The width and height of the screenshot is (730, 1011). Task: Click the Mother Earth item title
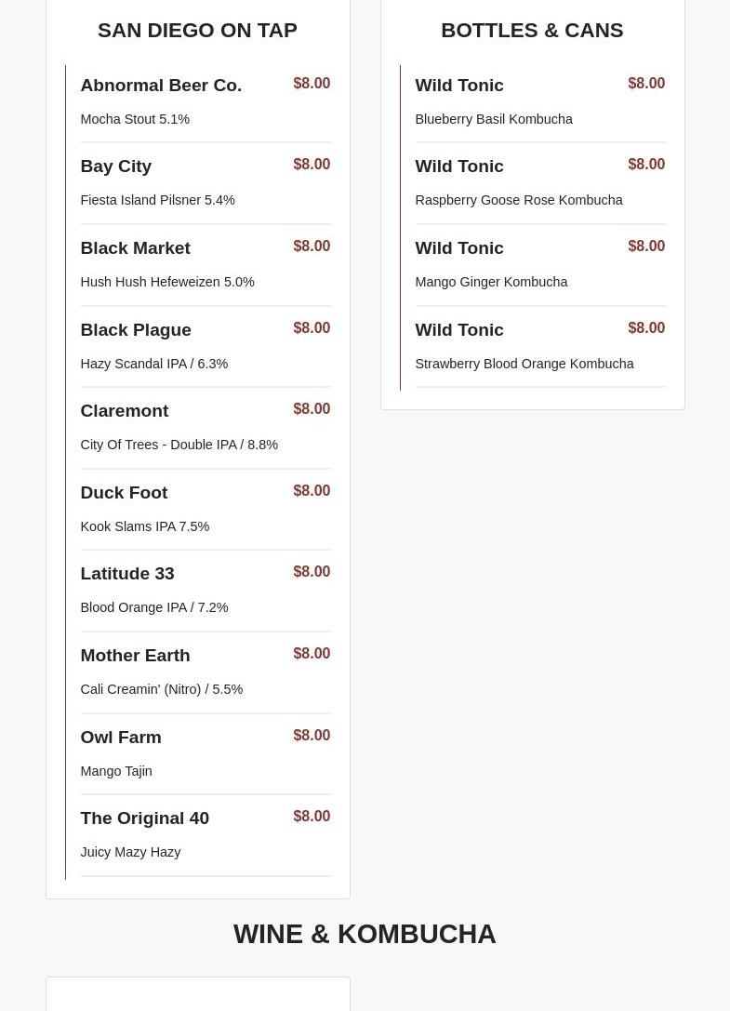(x=135, y=656)
